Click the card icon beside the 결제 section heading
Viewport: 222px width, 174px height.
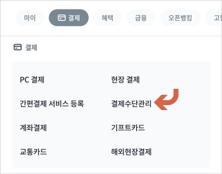point(18,47)
